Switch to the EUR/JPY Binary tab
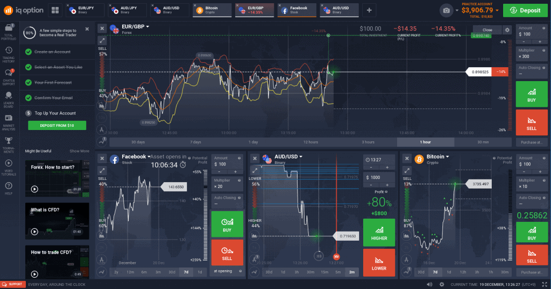The image size is (551, 289). [x=85, y=10]
